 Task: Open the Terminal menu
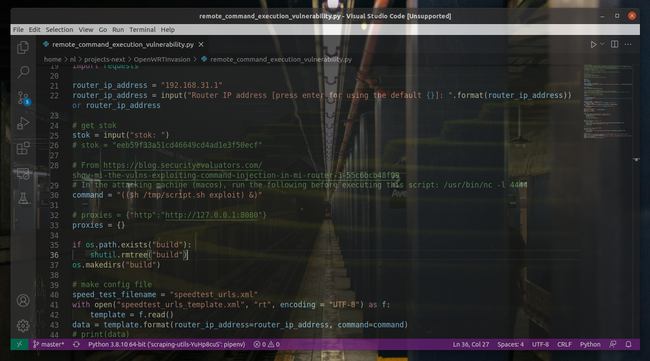143,30
